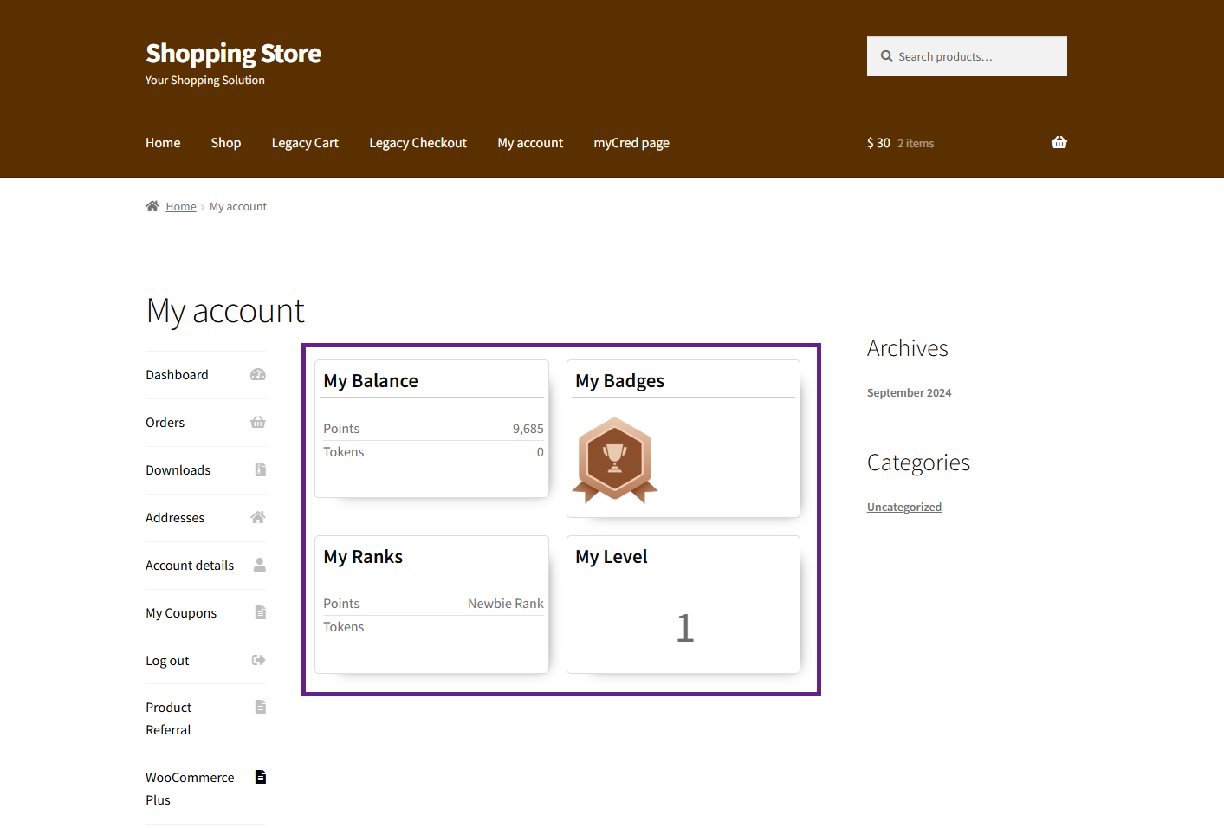This screenshot has width=1224, height=828.
Task: Go to Legacy Checkout page
Action: [x=418, y=143]
